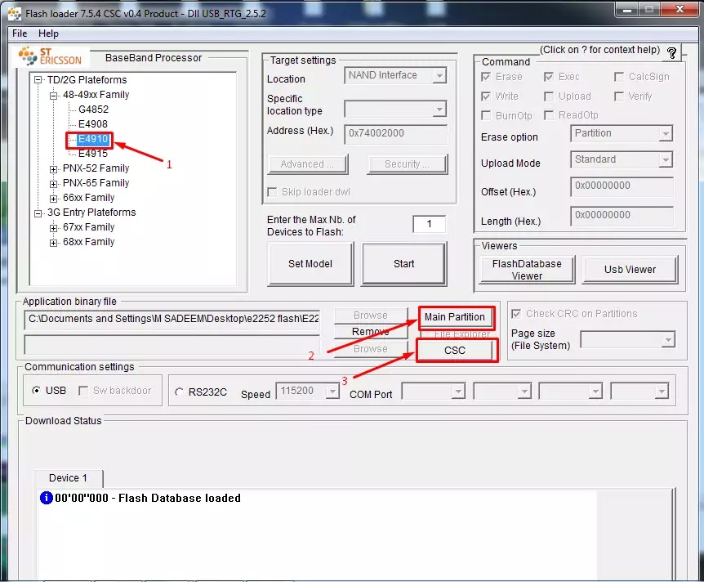This screenshot has width=704, height=582.
Task: Click the Max Nb. of Devices field
Action: pyautogui.click(x=430, y=224)
